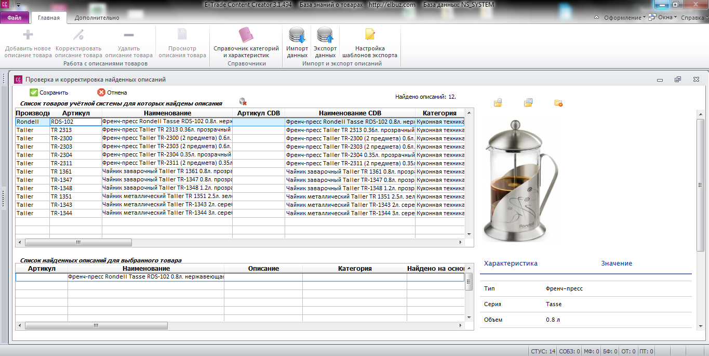
Task: Select row with article TR-1344
Action: tap(239, 213)
